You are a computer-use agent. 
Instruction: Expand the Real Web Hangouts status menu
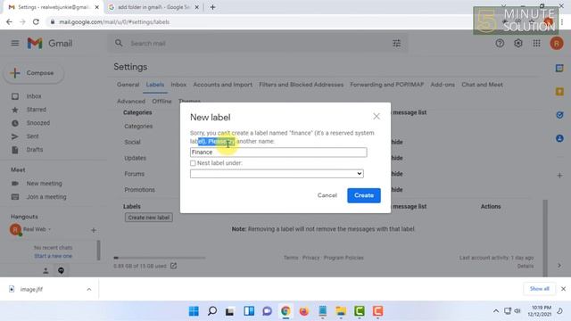pos(50,229)
